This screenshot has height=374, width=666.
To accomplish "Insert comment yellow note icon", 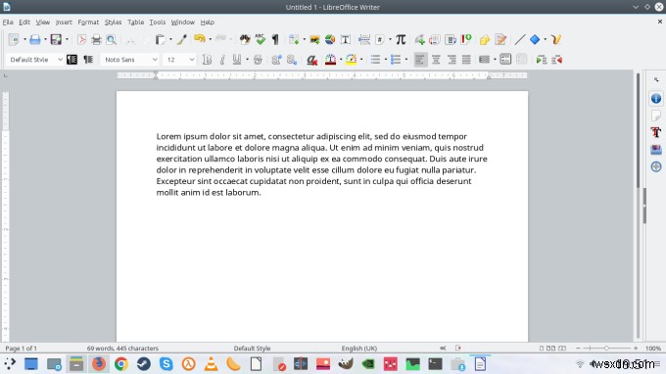I will click(485, 39).
